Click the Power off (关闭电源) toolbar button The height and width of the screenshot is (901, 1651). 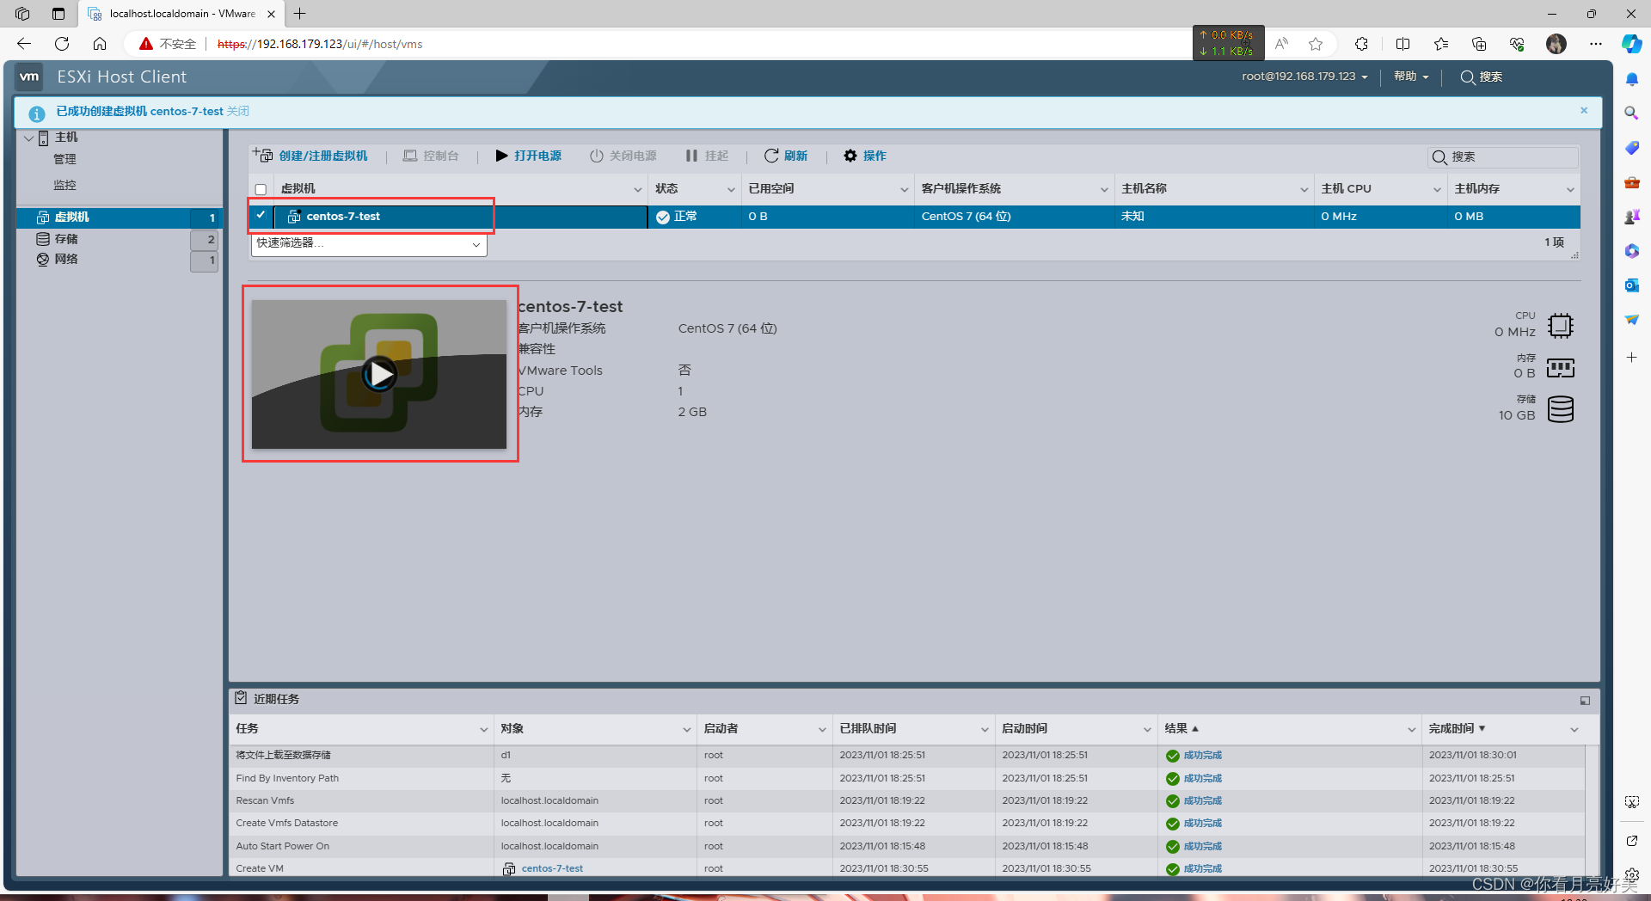tap(623, 156)
